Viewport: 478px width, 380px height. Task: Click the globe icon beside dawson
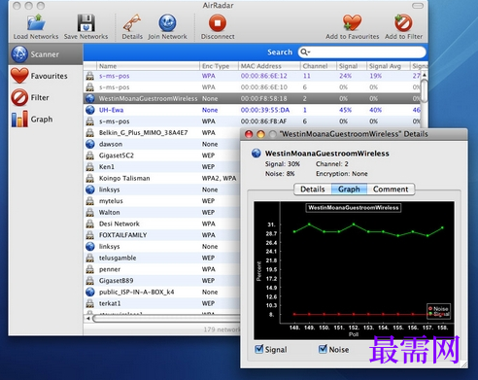point(90,144)
